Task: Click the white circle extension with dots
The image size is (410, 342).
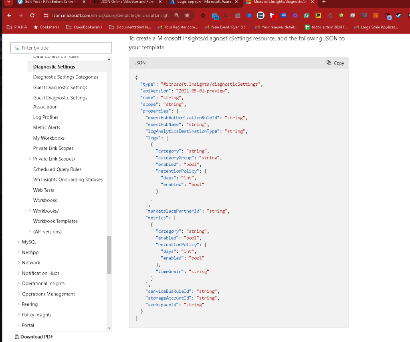Action: click(261, 15)
